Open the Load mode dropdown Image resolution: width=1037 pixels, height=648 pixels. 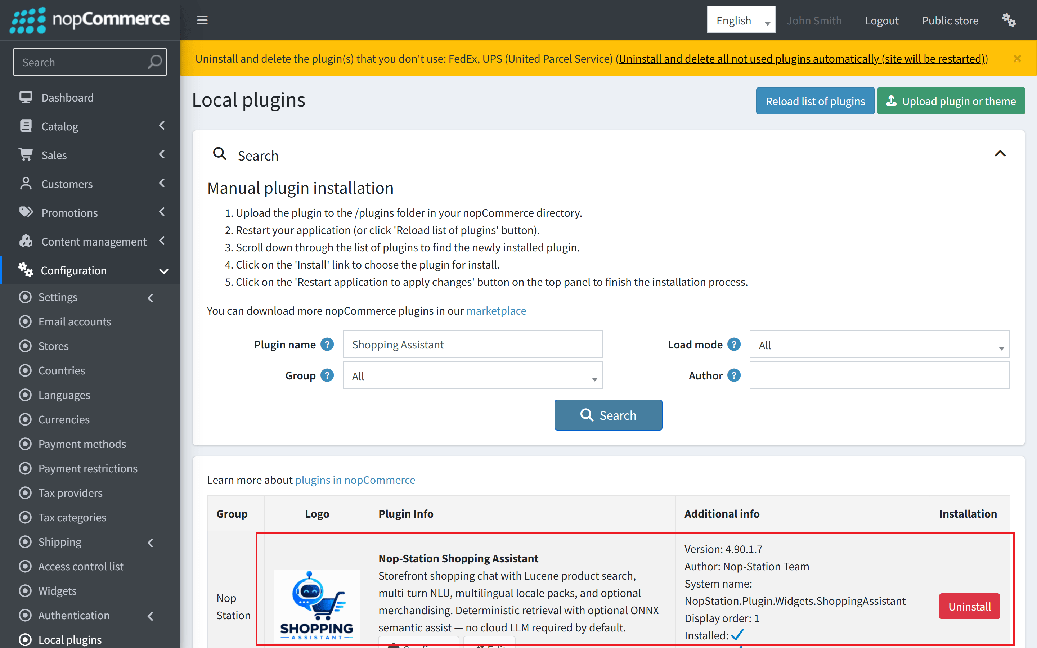(x=879, y=345)
